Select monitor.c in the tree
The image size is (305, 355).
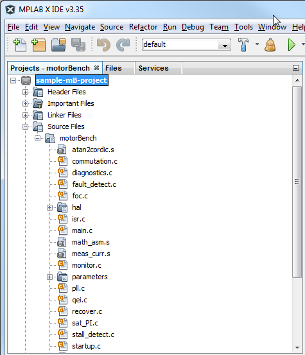pos(87,265)
